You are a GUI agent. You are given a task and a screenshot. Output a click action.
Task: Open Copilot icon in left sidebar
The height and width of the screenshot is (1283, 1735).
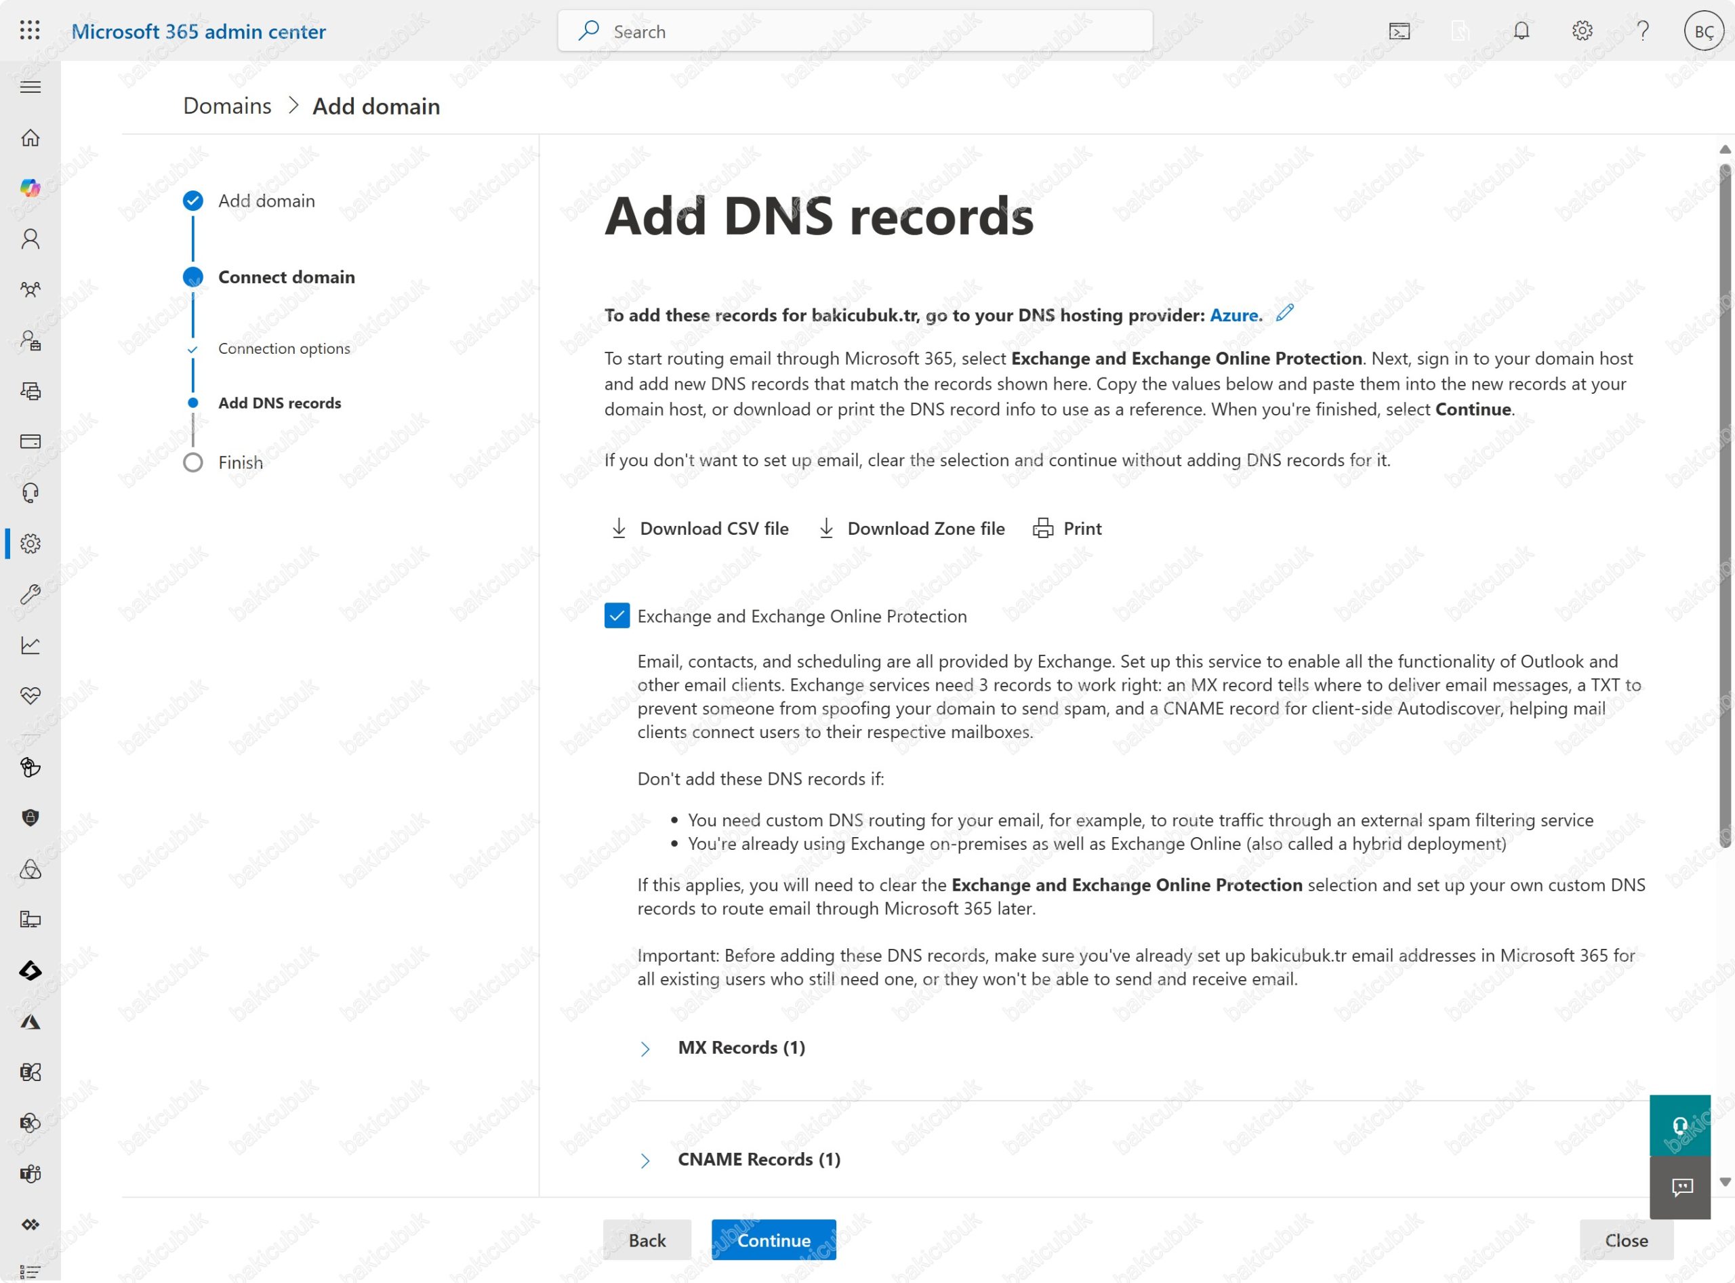point(30,188)
